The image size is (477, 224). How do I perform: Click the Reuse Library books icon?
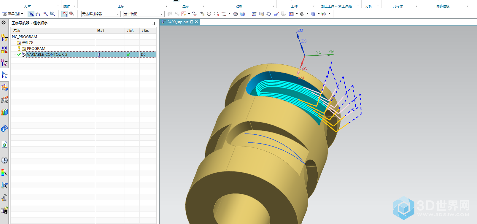[x=4, y=112]
